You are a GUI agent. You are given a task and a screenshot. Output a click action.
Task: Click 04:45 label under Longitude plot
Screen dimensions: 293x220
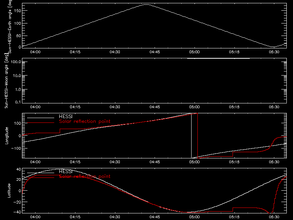click(x=155, y=162)
